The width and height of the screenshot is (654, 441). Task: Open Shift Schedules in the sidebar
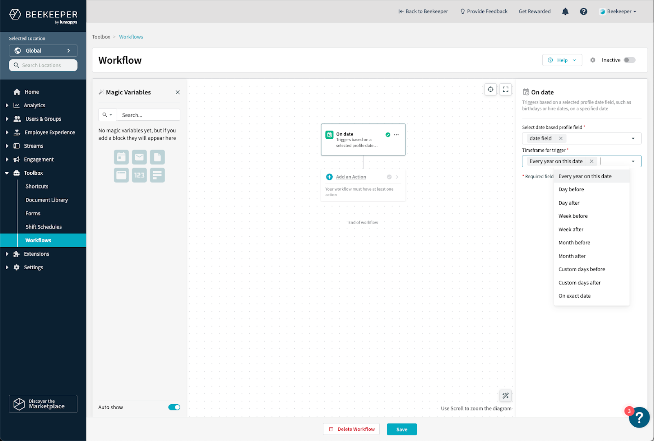pyautogui.click(x=43, y=227)
